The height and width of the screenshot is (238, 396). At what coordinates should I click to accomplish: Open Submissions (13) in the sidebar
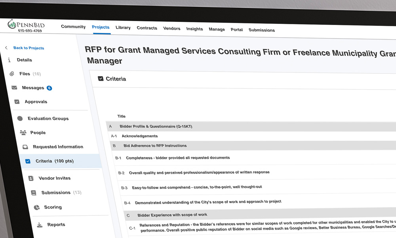pos(61,193)
